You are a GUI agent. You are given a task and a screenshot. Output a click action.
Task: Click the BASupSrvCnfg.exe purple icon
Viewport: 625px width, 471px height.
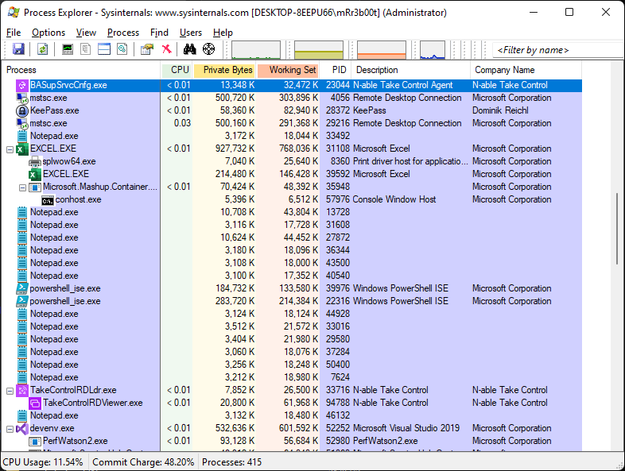click(x=22, y=85)
